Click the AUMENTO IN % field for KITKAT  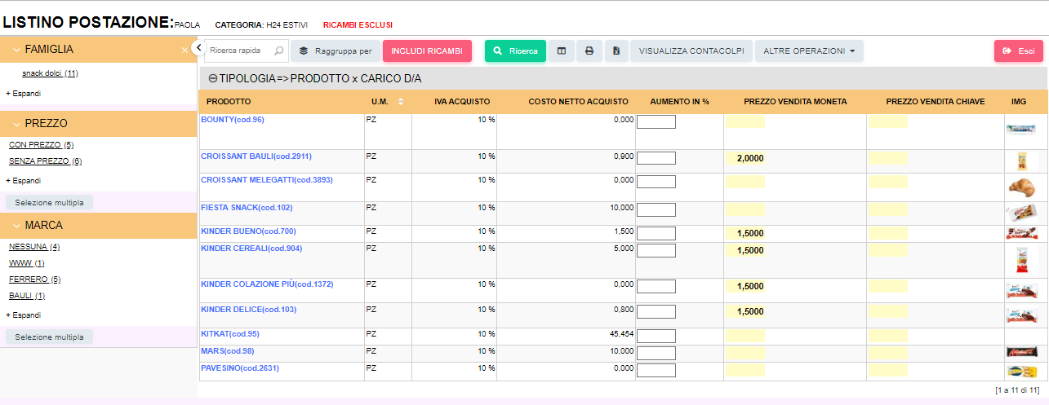pos(656,336)
